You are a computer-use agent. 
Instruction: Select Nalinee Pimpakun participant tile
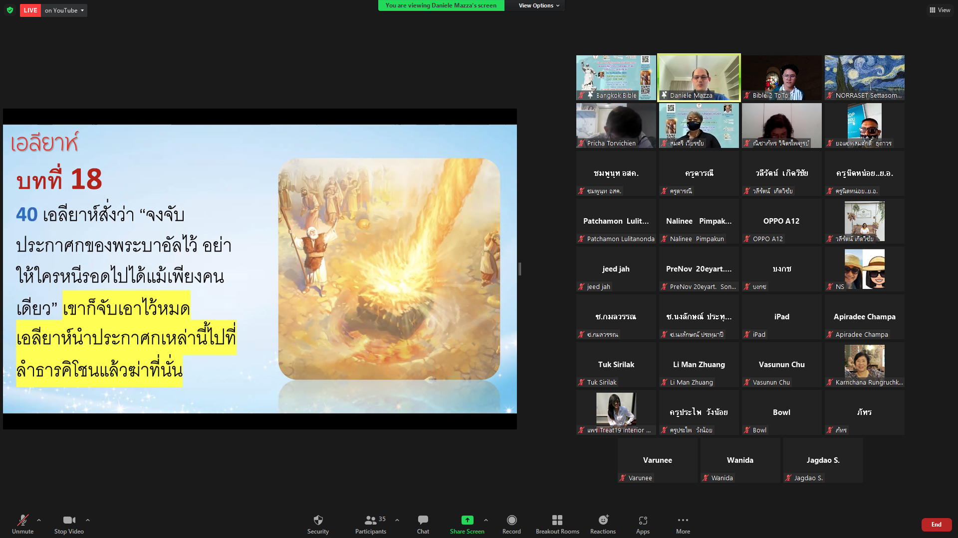pyautogui.click(x=699, y=221)
